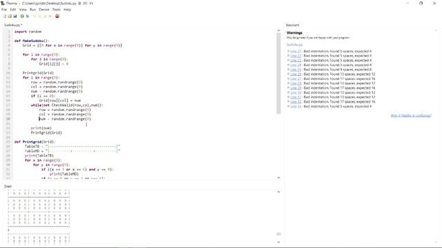
Task: Open the Run menu
Action: point(32,10)
